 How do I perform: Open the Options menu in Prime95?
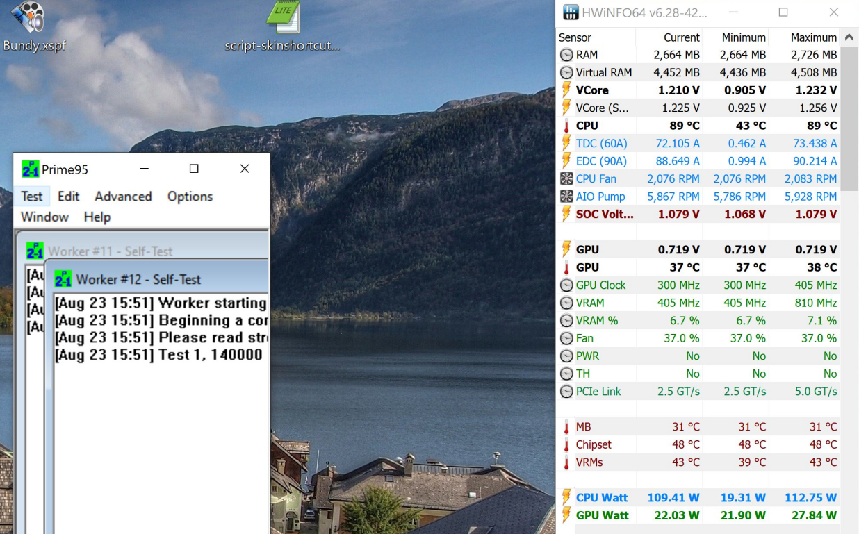pos(190,197)
